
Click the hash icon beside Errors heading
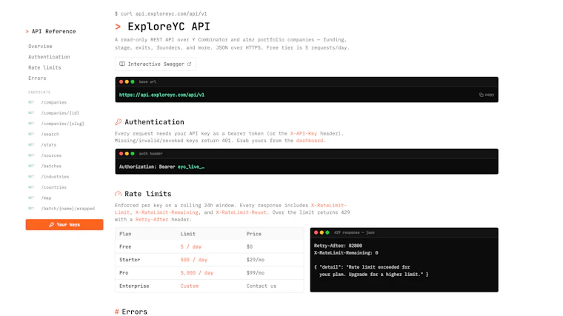[x=117, y=312]
